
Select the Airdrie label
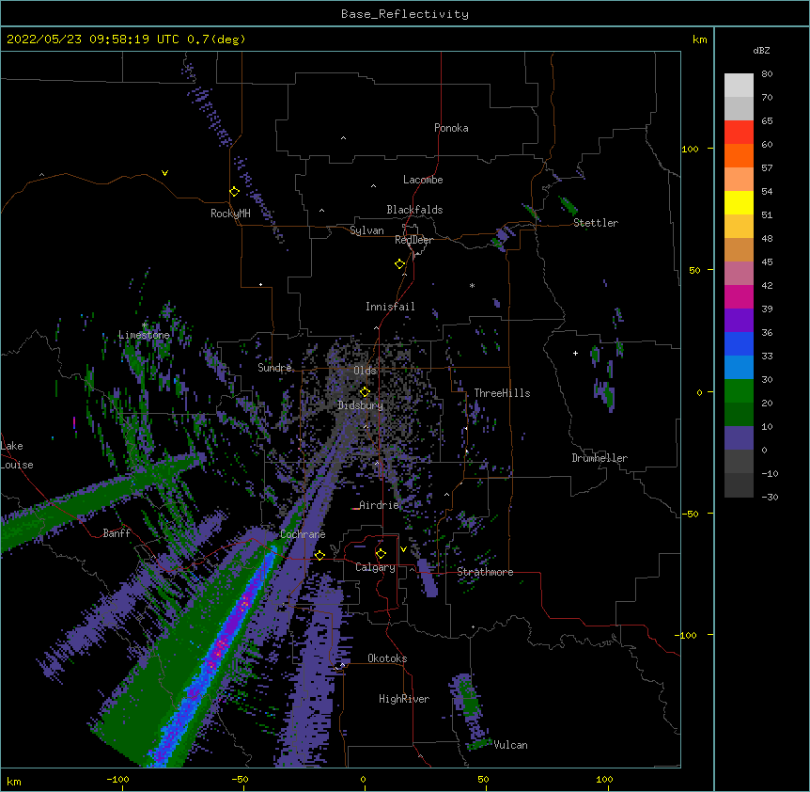pyautogui.click(x=380, y=505)
